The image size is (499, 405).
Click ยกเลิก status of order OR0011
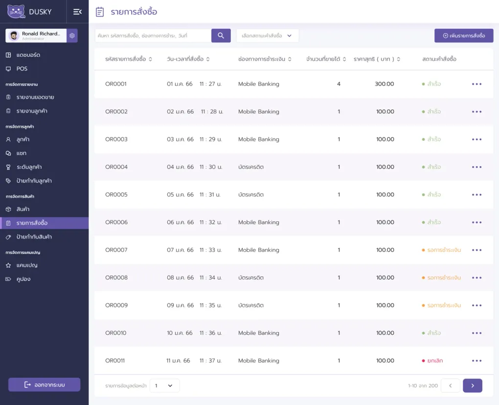[x=432, y=361]
